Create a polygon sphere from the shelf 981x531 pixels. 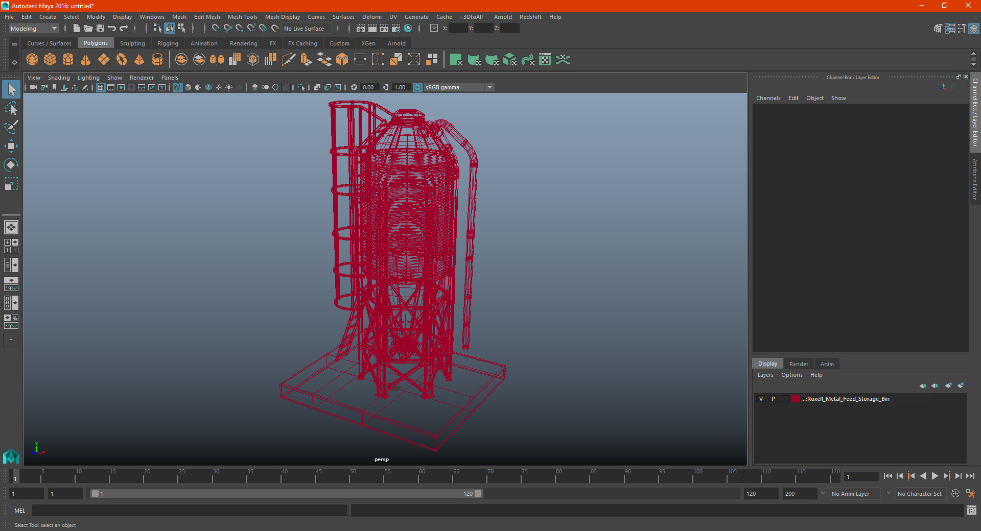(x=32, y=60)
